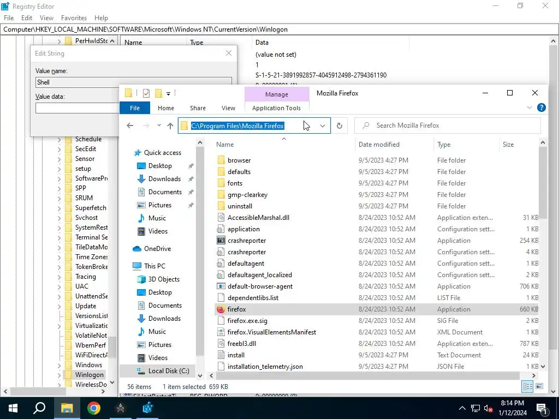Open Registry Editor Favorites menu

(x=74, y=18)
